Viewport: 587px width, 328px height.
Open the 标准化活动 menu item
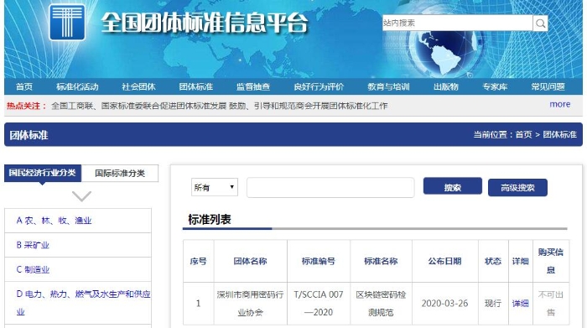click(x=77, y=87)
